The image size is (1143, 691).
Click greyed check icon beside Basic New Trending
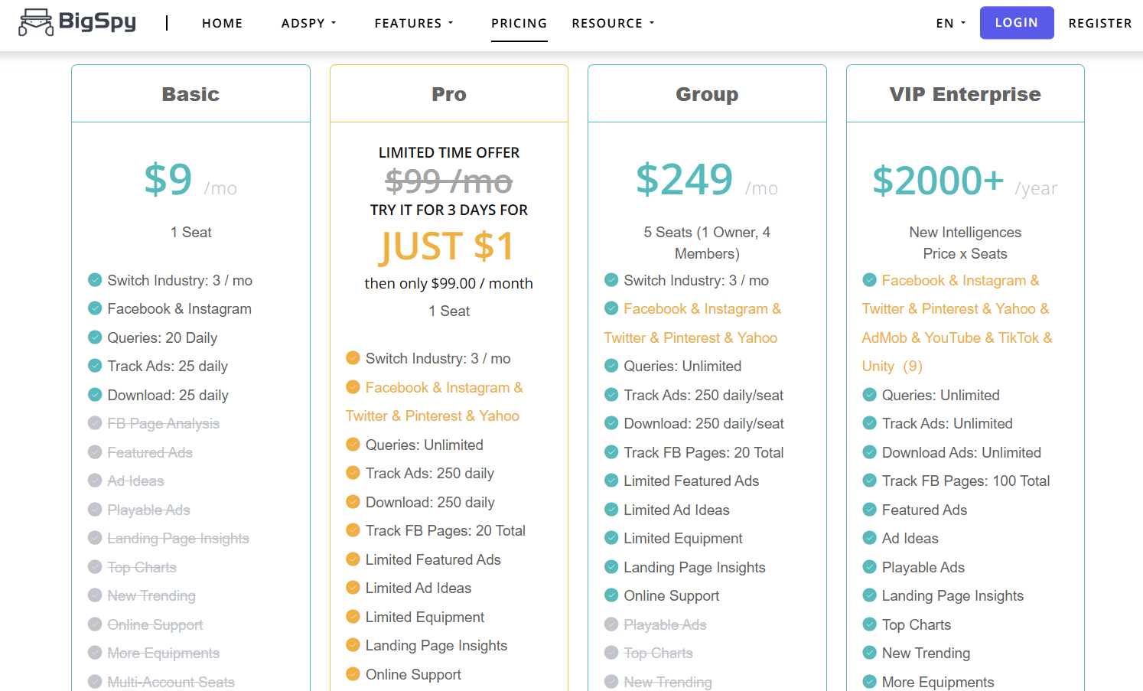tap(95, 595)
